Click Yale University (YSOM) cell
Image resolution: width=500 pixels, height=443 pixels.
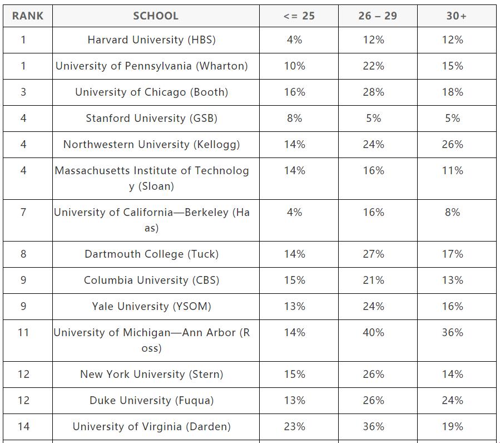pyautogui.click(x=156, y=307)
